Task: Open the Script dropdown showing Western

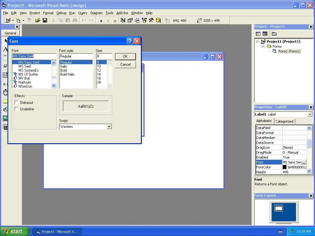Action: pyautogui.click(x=109, y=127)
